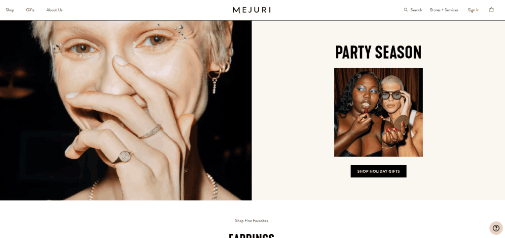The image size is (505, 238).
Task: Click the Search text in header
Action: tap(416, 10)
